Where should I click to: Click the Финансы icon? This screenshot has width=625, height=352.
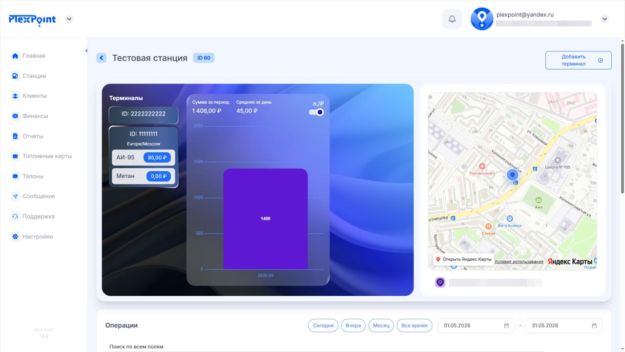[x=15, y=116]
